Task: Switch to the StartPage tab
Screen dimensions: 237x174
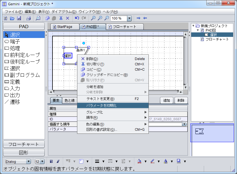Action: (x=64, y=27)
